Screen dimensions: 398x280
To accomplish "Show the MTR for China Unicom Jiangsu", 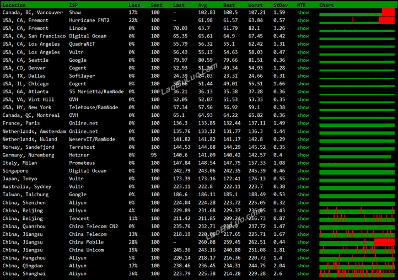I will [x=303, y=250].
